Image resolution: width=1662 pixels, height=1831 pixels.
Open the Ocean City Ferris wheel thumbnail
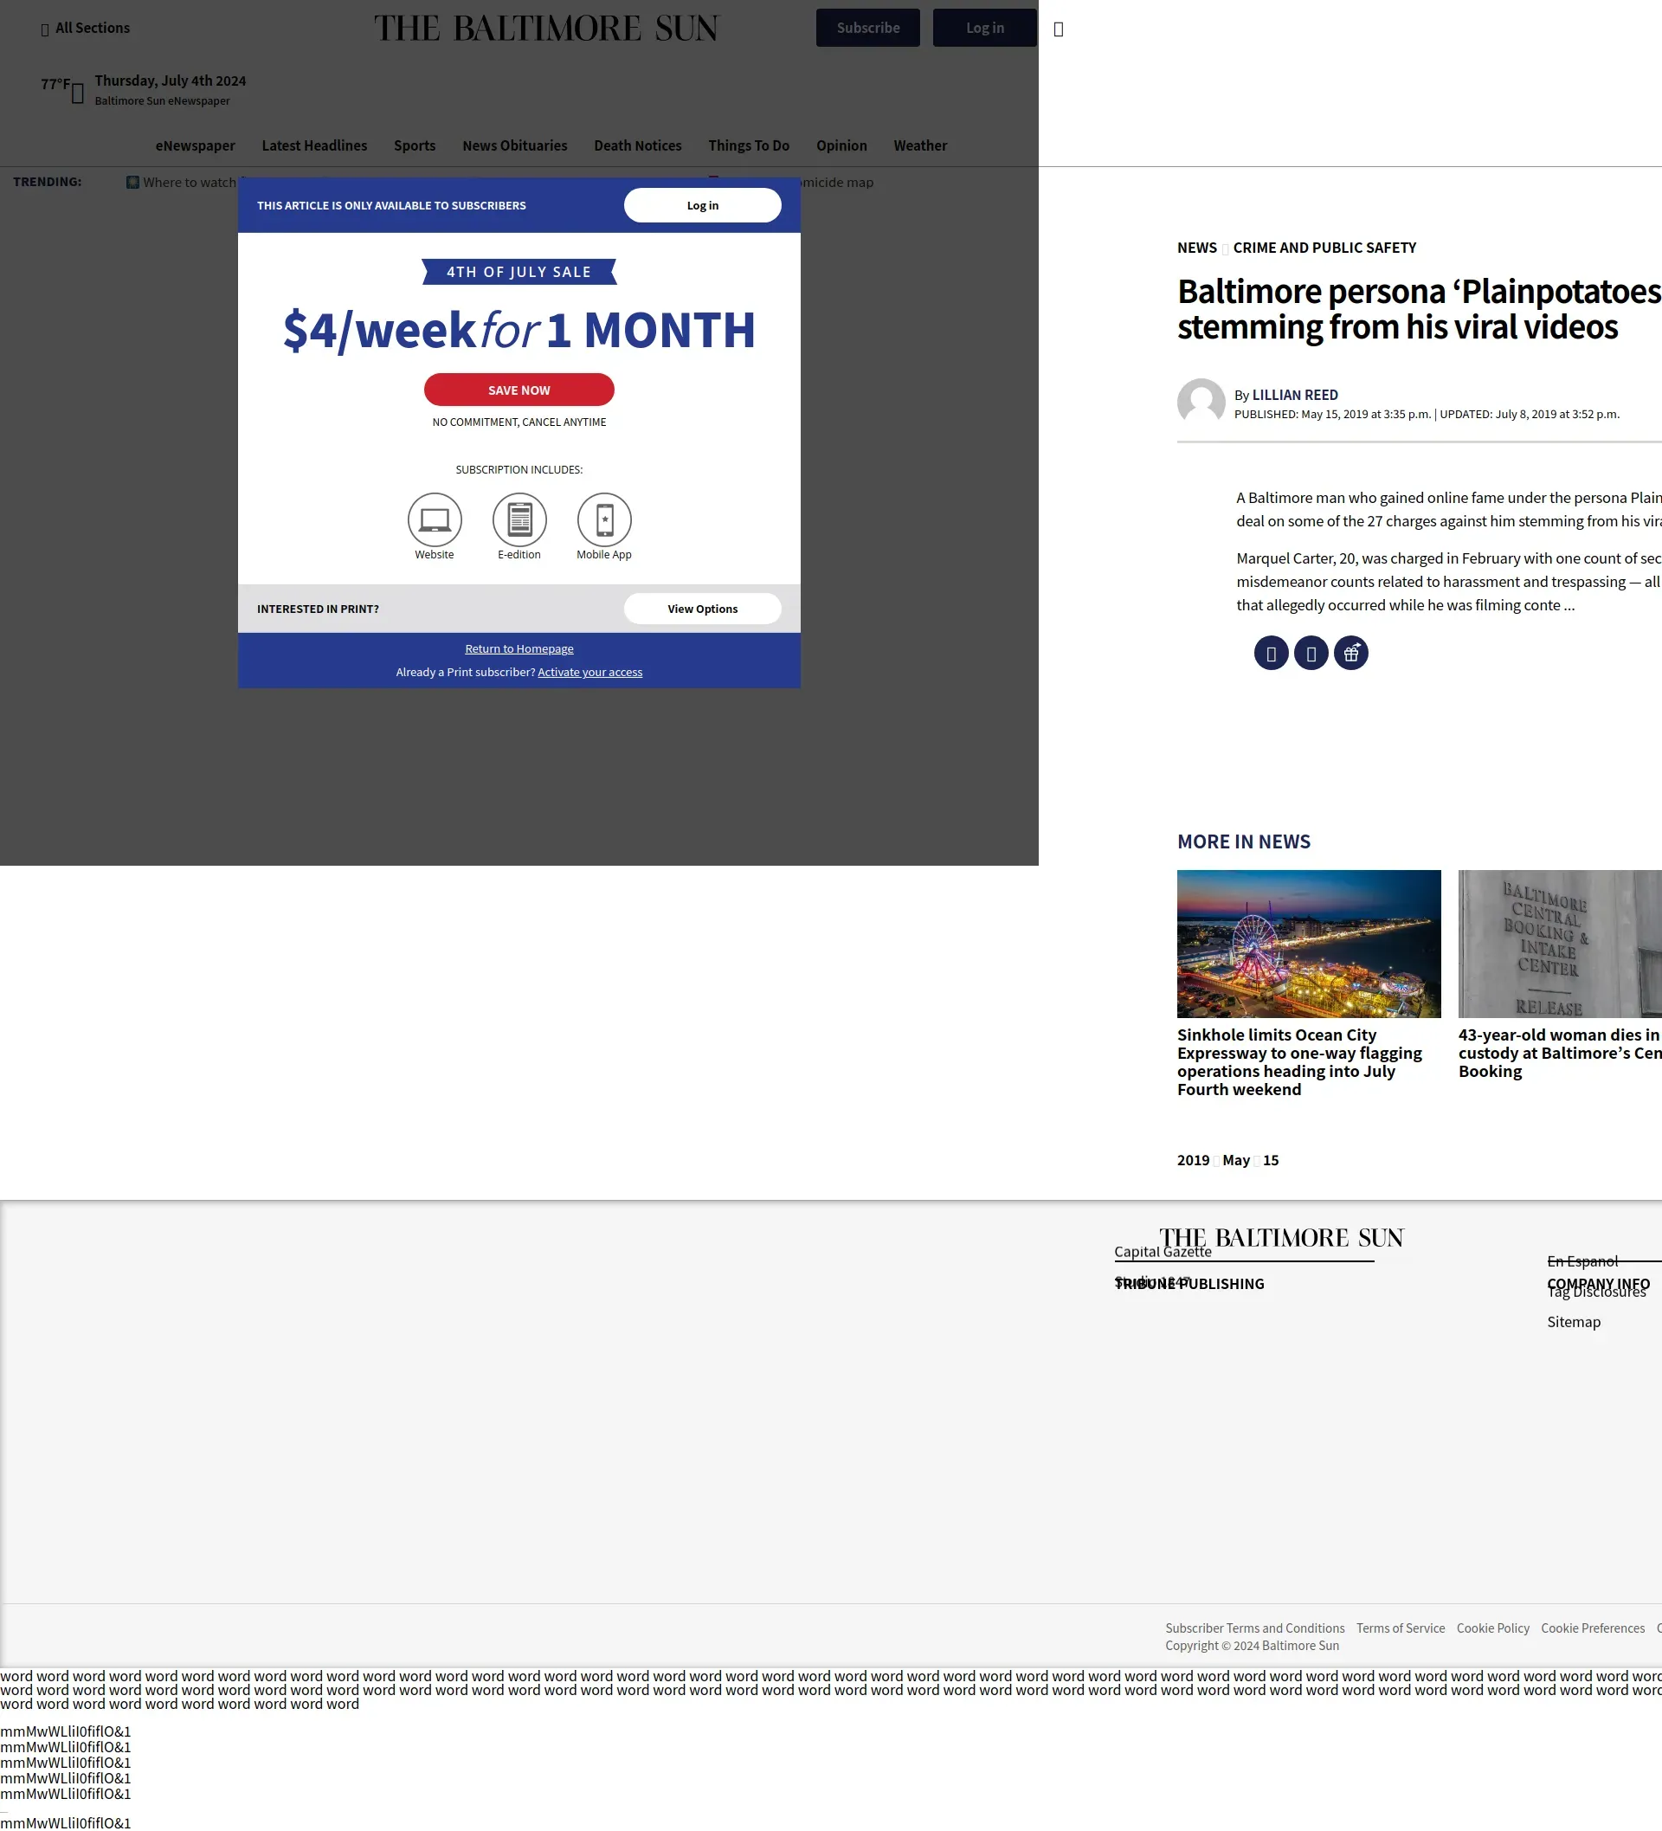click(x=1308, y=944)
